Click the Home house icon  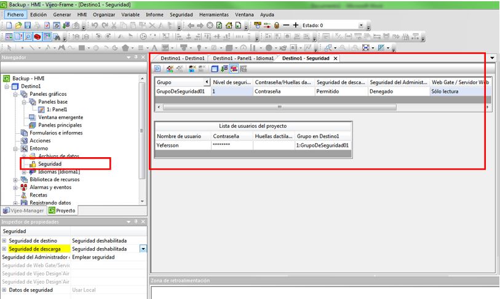(x=229, y=25)
